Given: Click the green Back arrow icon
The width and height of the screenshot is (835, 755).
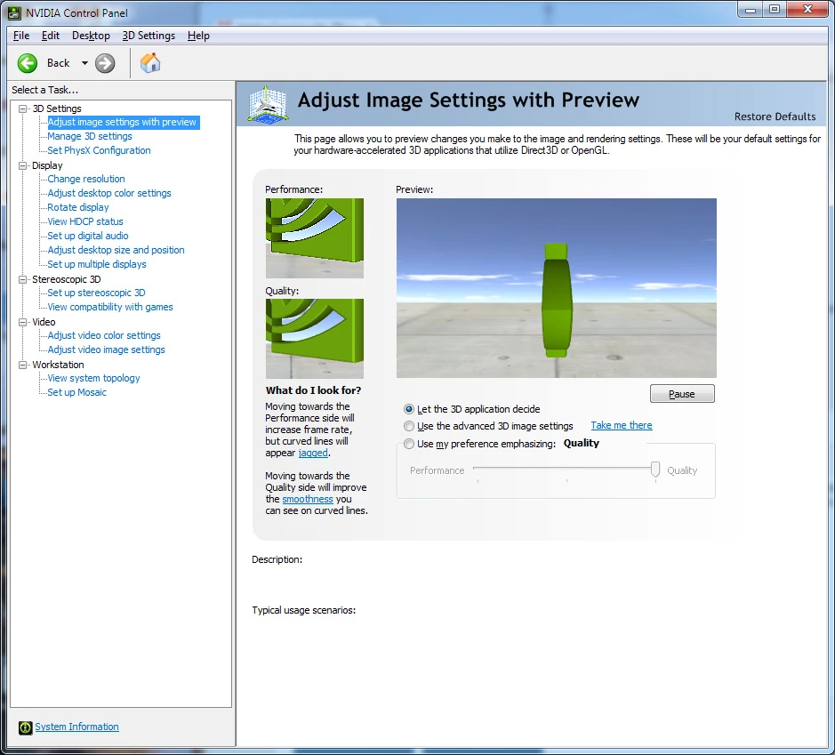Looking at the screenshot, I should pyautogui.click(x=28, y=63).
